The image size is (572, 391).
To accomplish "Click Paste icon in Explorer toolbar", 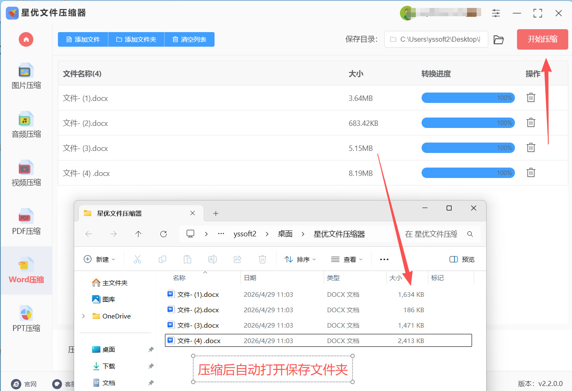I will click(x=187, y=259).
